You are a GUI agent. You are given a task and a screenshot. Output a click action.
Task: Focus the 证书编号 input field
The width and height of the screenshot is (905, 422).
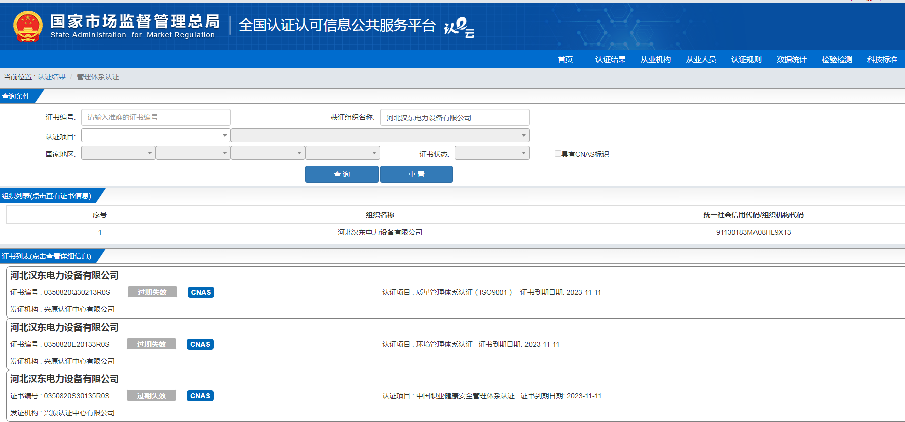(156, 117)
